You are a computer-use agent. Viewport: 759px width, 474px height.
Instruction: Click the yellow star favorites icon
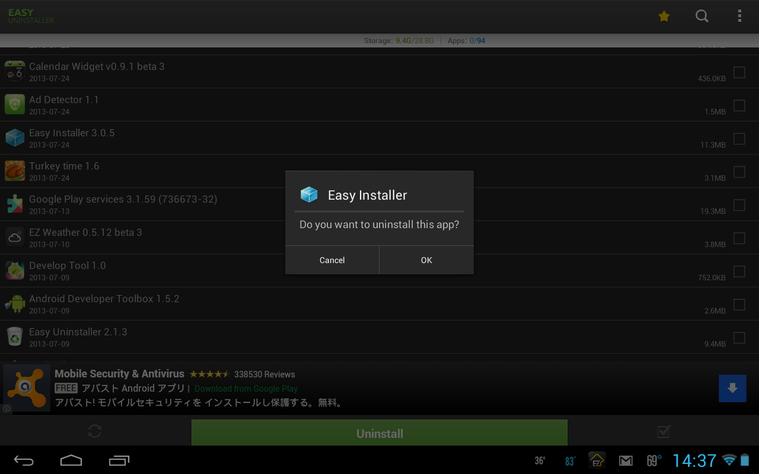(x=664, y=16)
